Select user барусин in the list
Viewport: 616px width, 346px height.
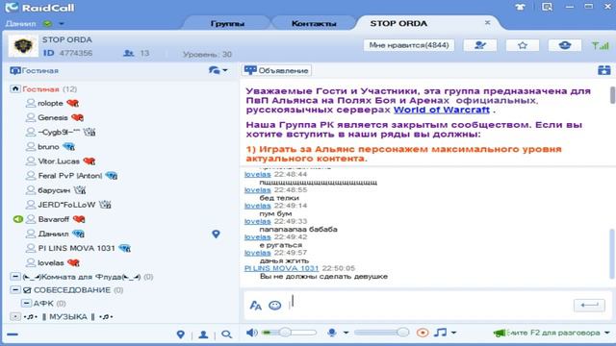point(54,190)
